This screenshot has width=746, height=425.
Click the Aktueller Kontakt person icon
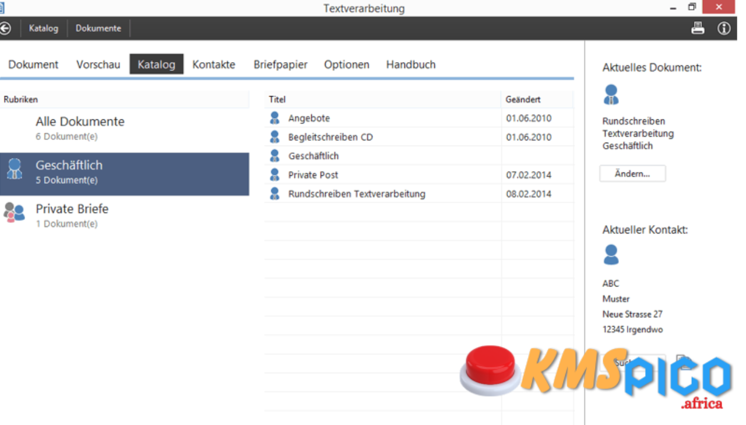pyautogui.click(x=611, y=254)
